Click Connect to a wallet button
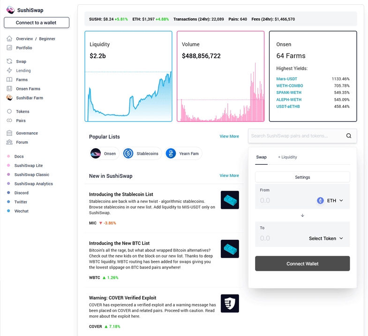Viewport: 368px width, 336px height. coord(37,23)
